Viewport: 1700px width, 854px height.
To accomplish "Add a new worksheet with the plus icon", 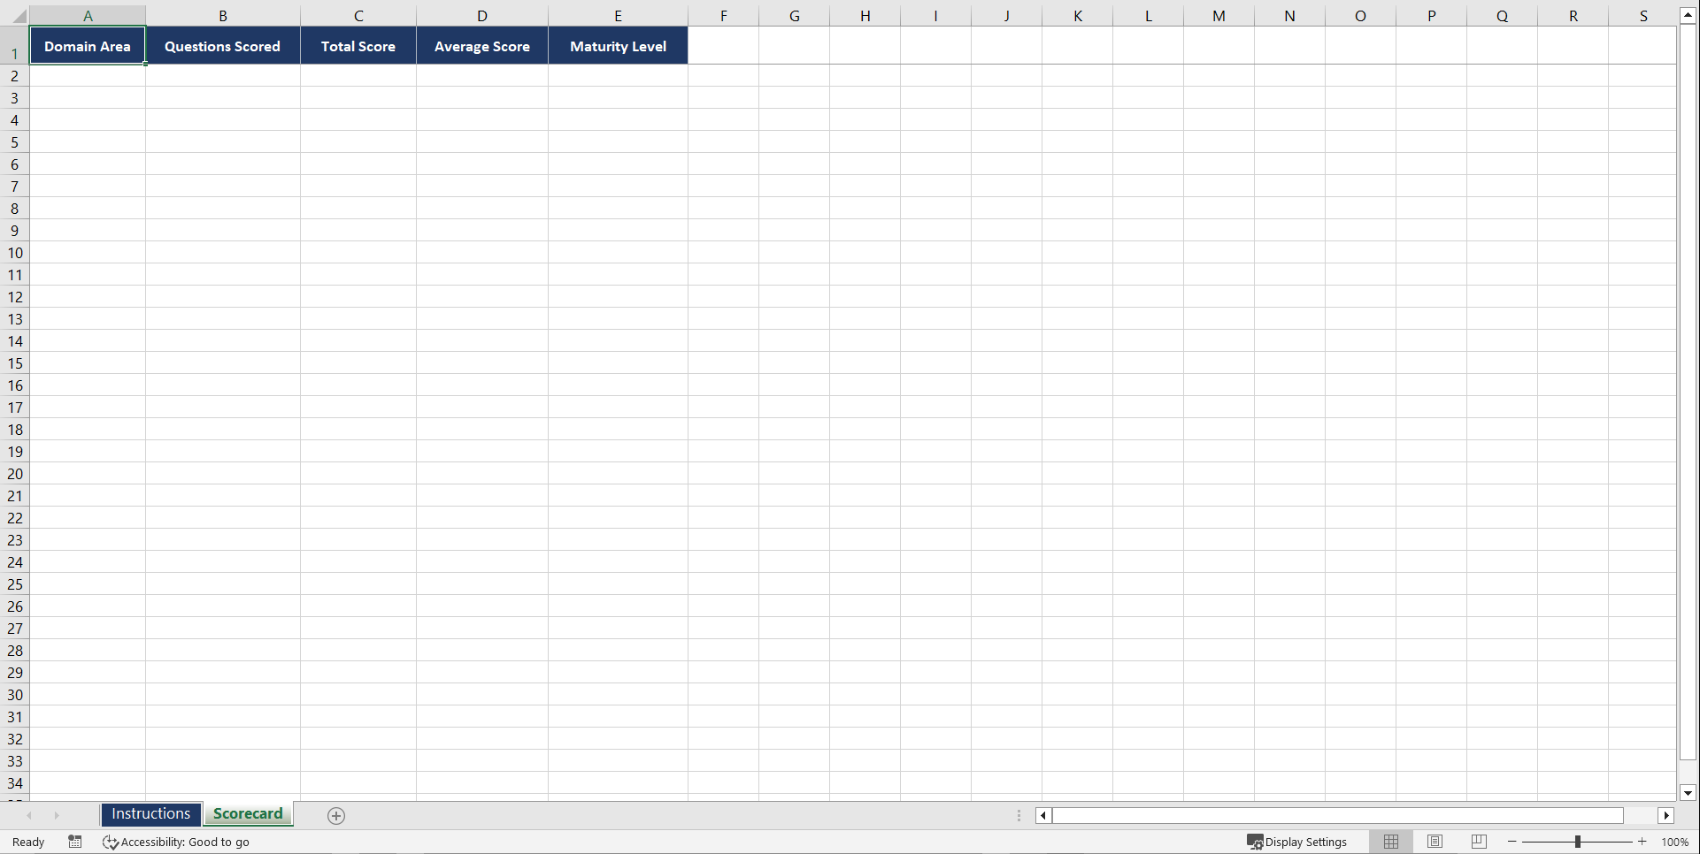I will click(336, 815).
